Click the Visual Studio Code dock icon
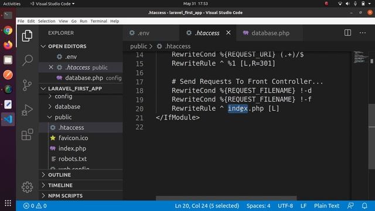 tap(8, 119)
